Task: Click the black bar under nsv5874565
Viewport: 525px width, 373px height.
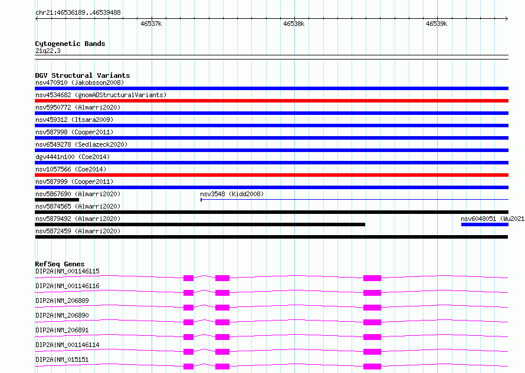Action: [x=271, y=212]
